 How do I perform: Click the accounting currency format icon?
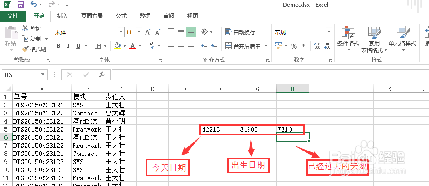(279, 46)
